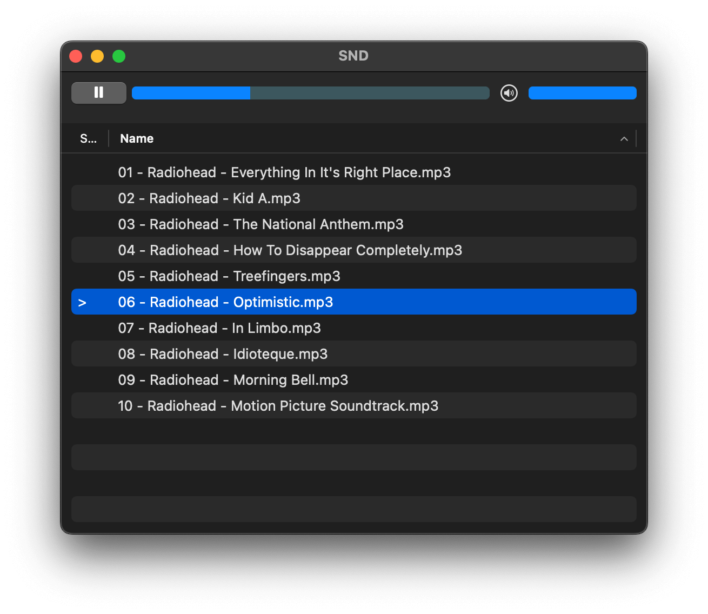
Task: Select Motion Picture Soundtrack track
Action: coord(278,406)
